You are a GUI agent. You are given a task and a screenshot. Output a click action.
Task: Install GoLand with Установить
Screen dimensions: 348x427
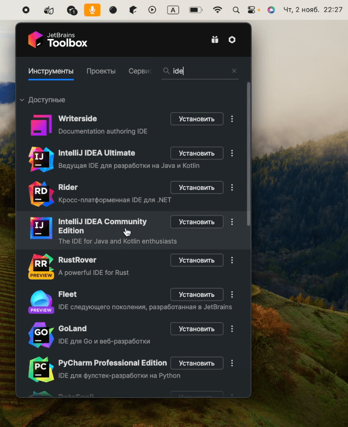(x=197, y=329)
